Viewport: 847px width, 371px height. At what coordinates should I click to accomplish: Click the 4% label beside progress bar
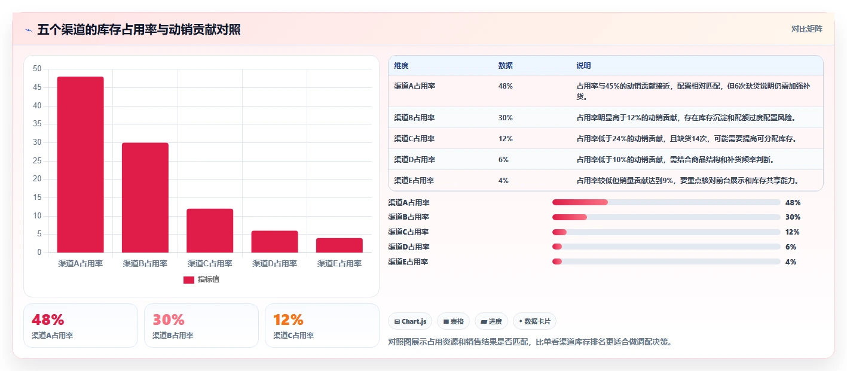[x=791, y=261]
